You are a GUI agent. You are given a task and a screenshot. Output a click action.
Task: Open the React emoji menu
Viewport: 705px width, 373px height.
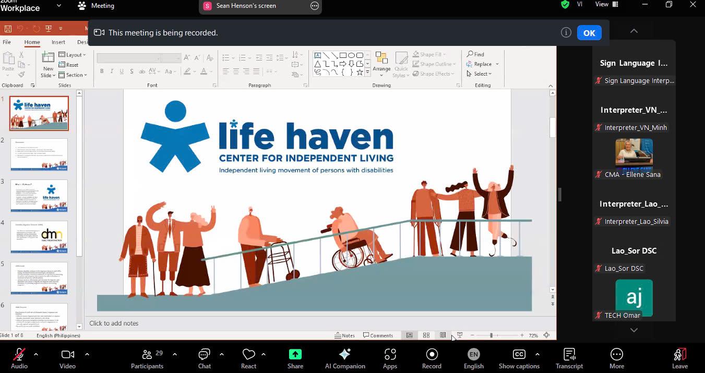pyautogui.click(x=248, y=358)
